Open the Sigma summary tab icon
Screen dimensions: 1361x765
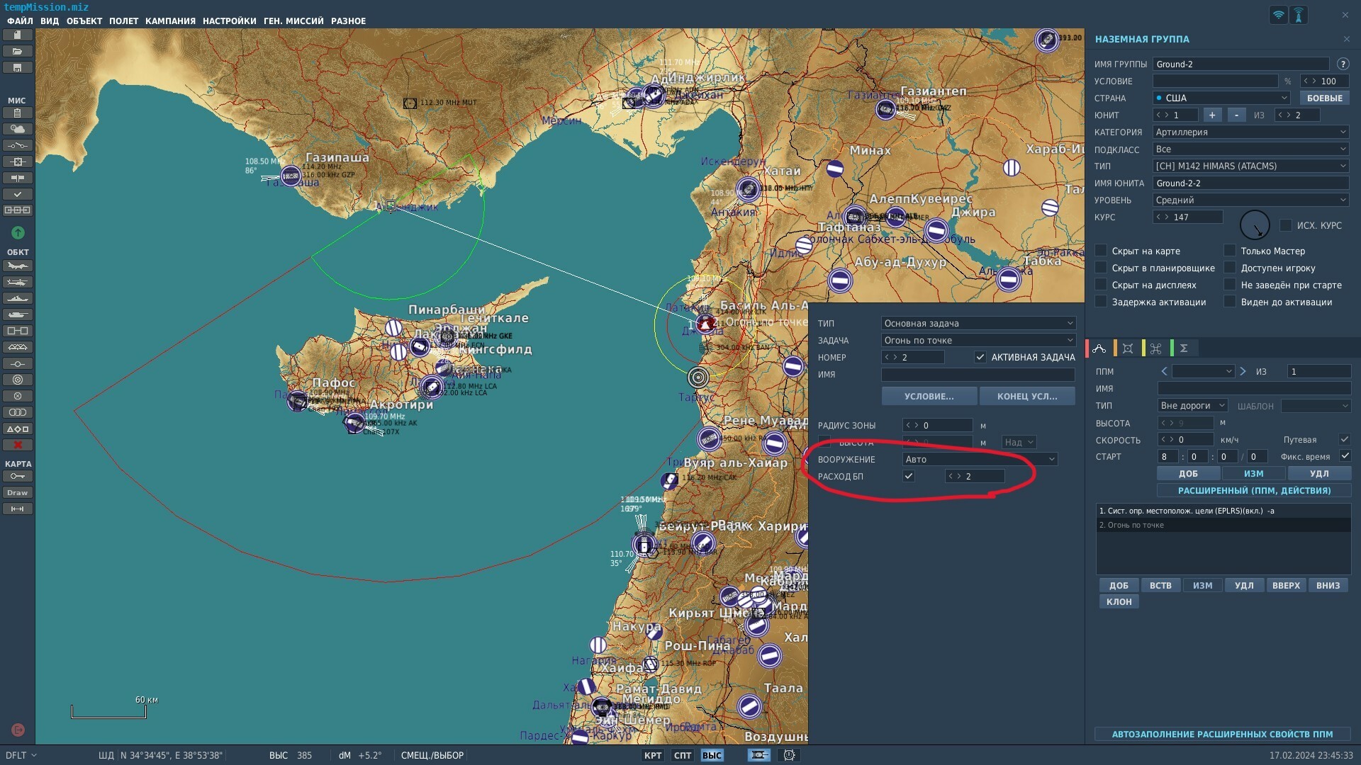click(x=1184, y=348)
